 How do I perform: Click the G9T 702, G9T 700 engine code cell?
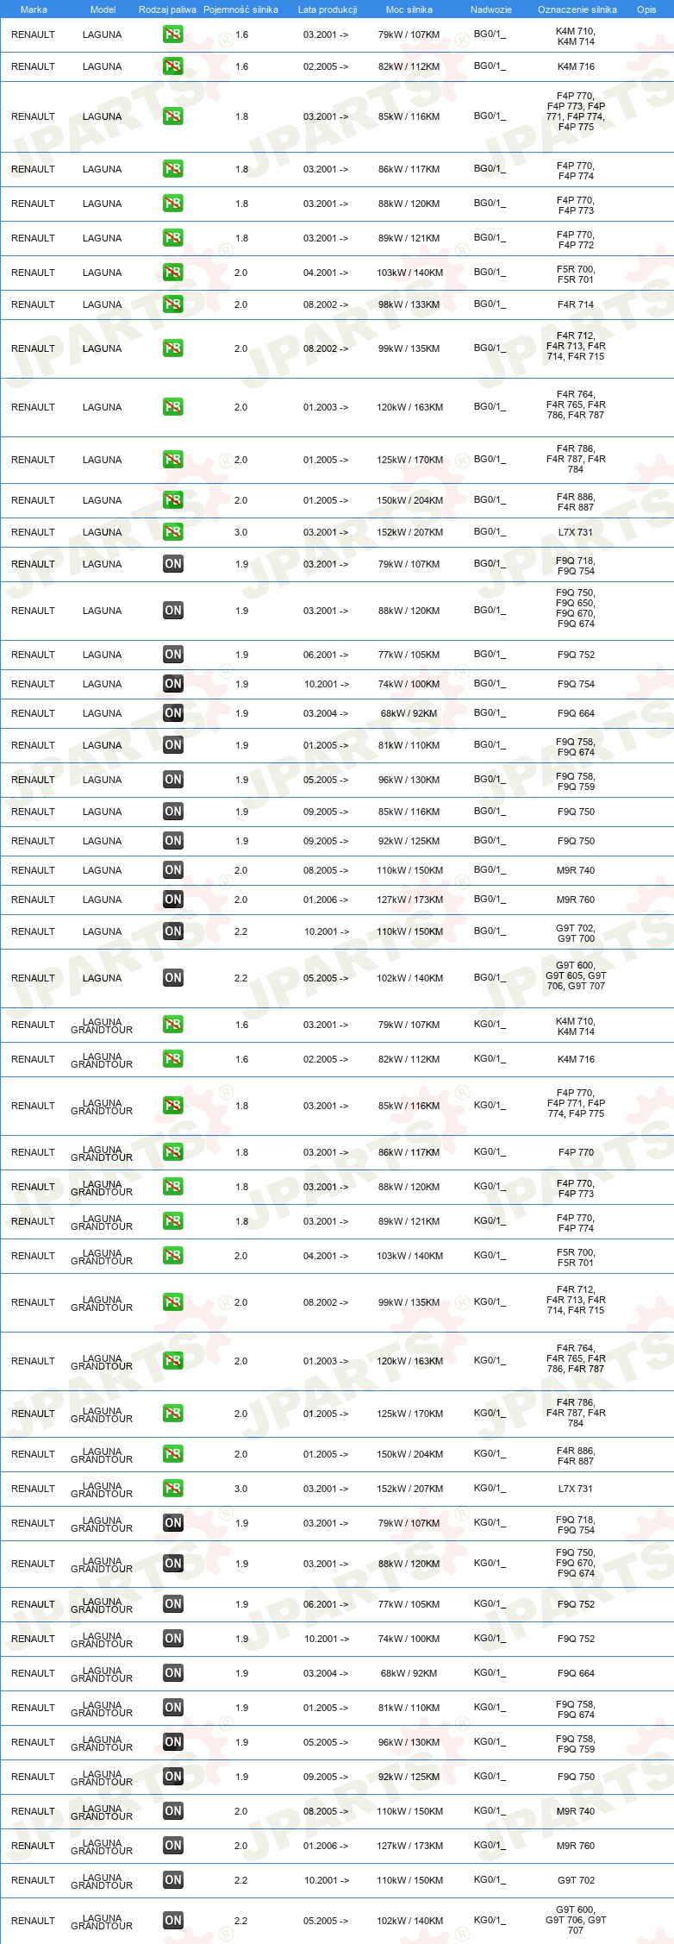pyautogui.click(x=576, y=933)
